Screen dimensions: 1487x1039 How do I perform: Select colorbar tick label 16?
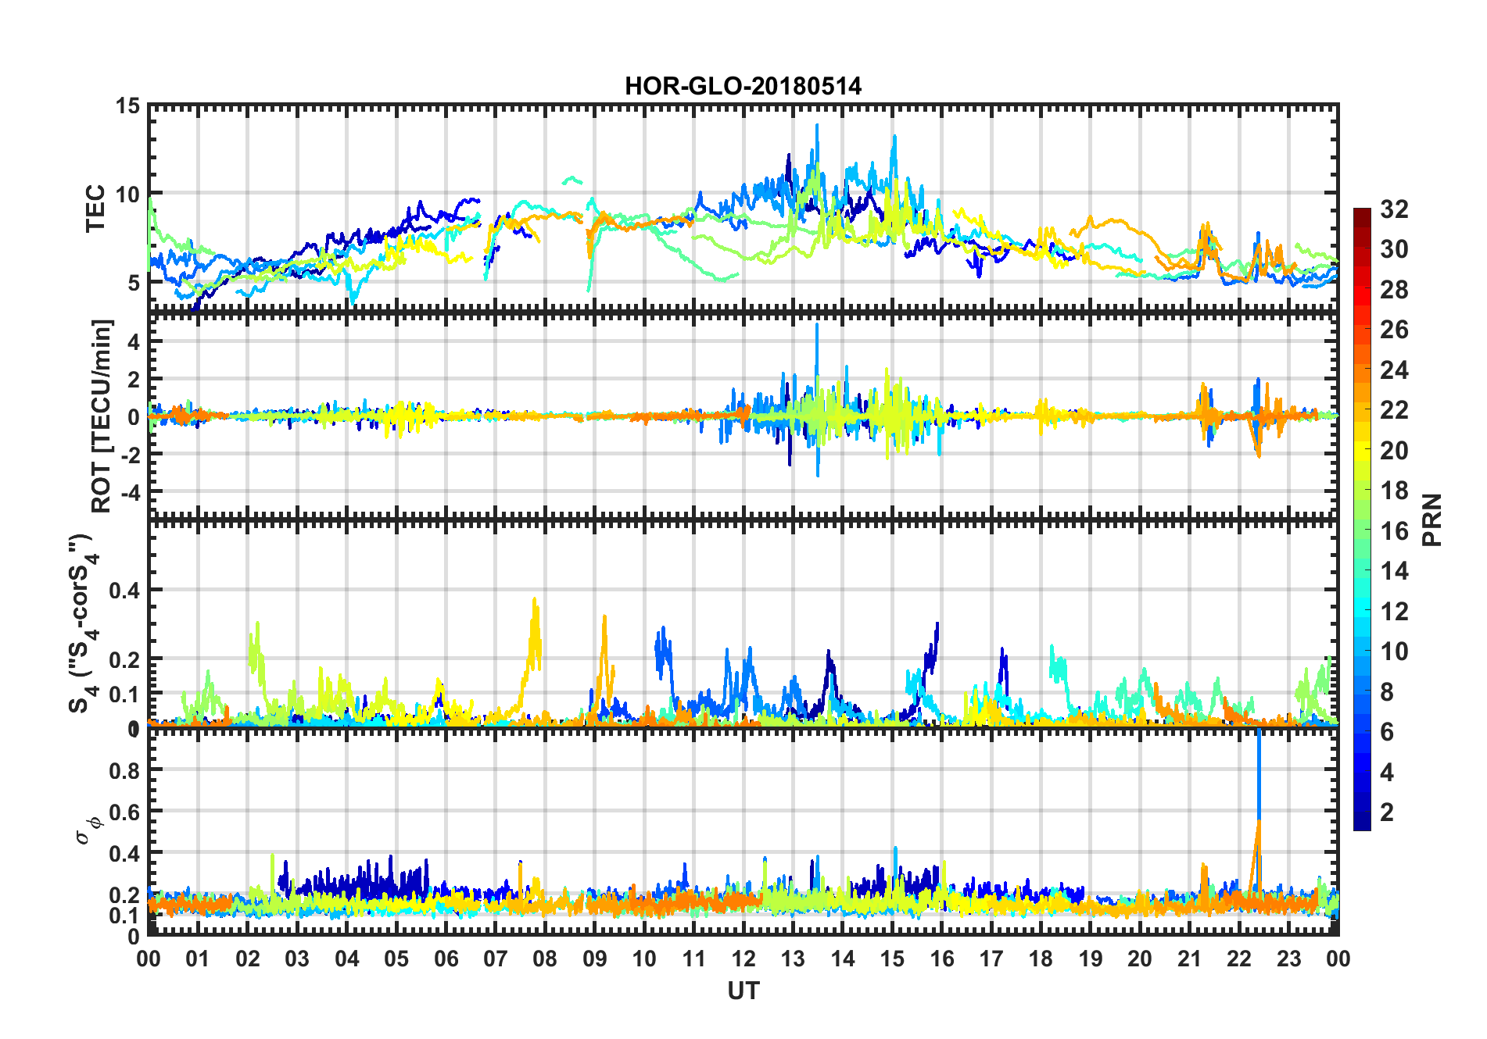(x=1394, y=531)
